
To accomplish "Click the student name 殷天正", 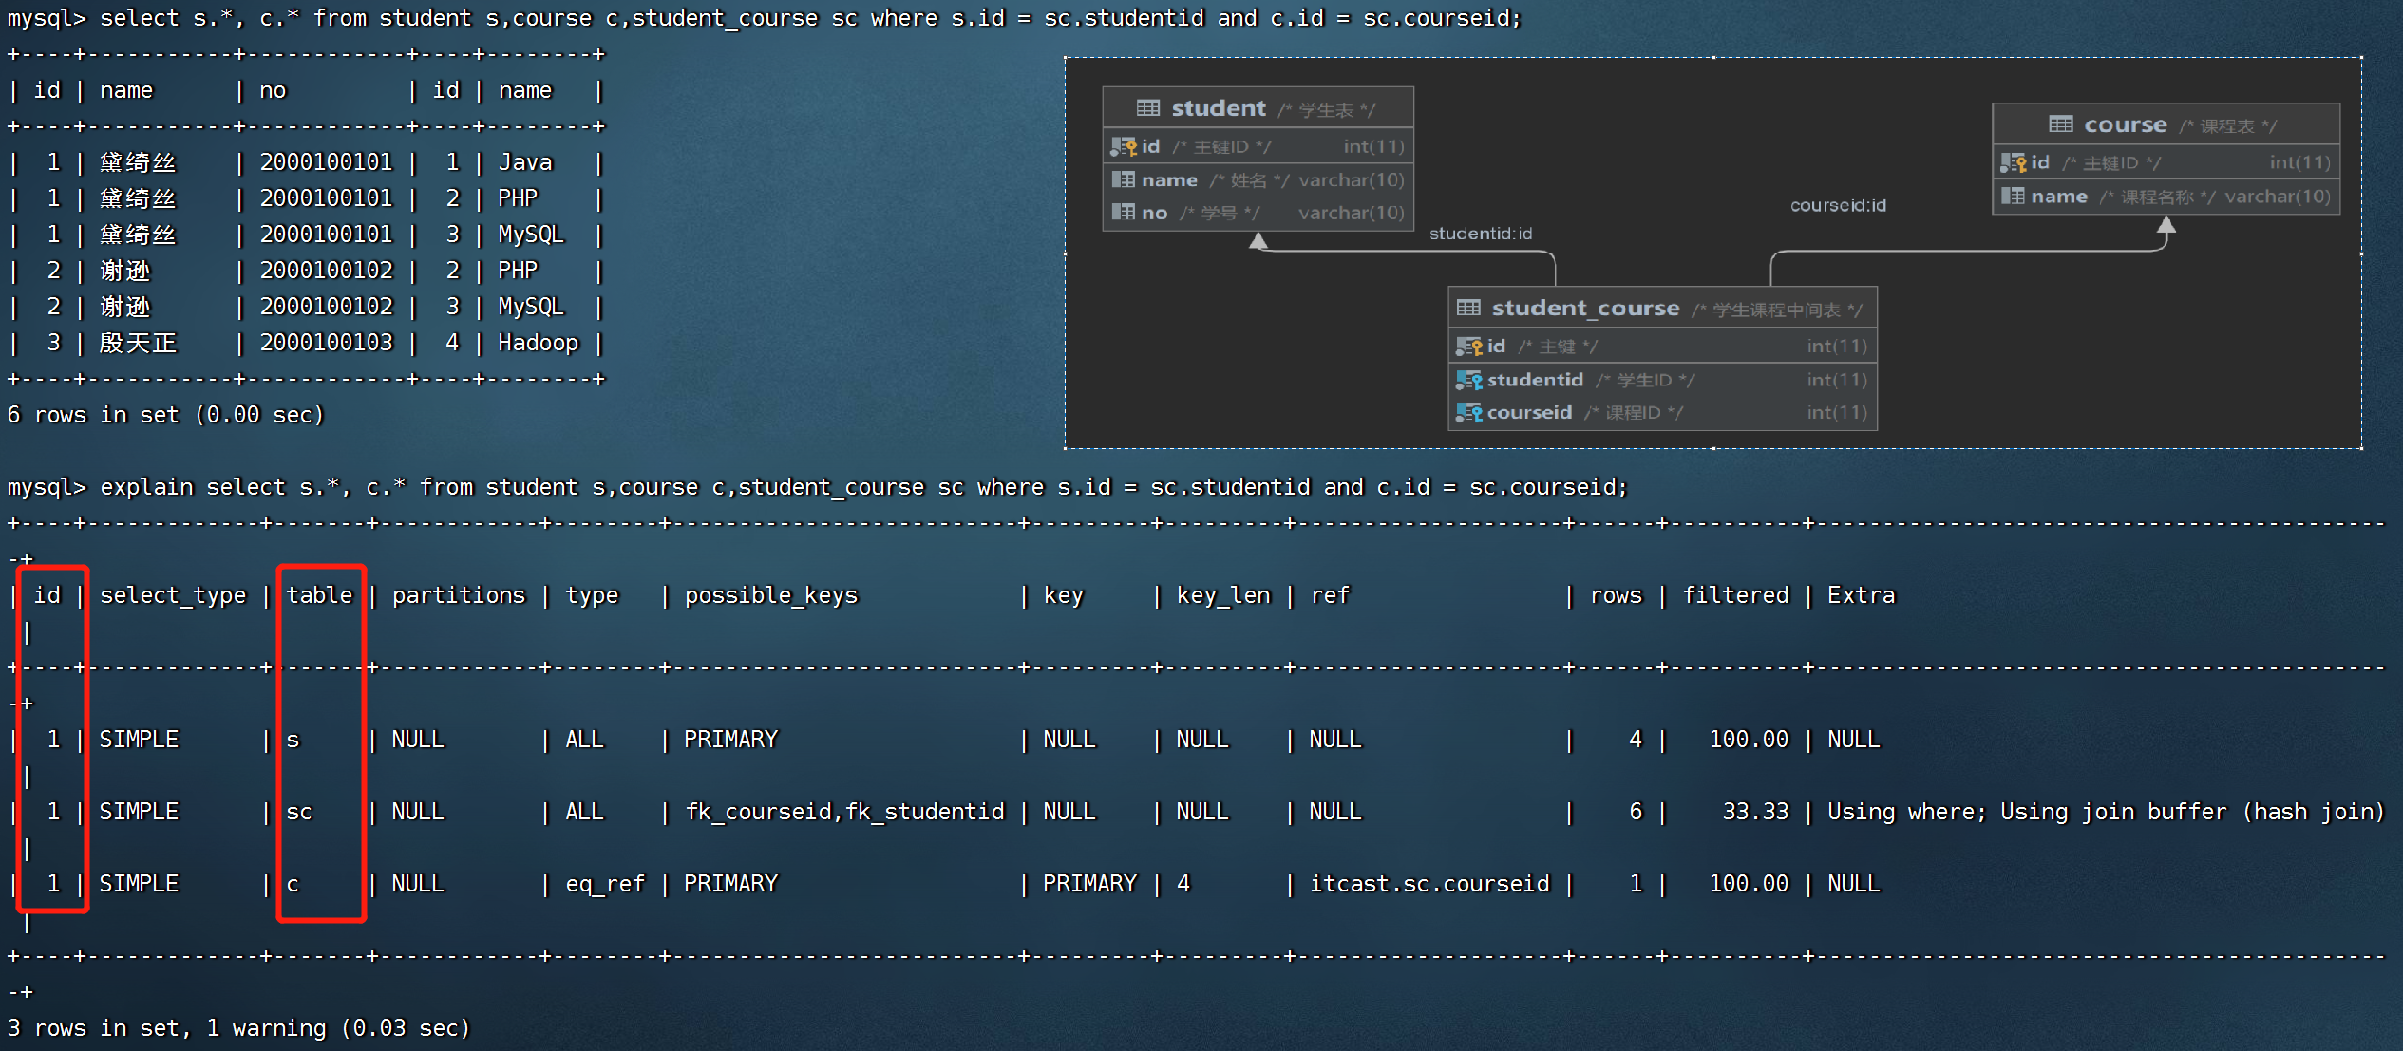I will (x=139, y=343).
